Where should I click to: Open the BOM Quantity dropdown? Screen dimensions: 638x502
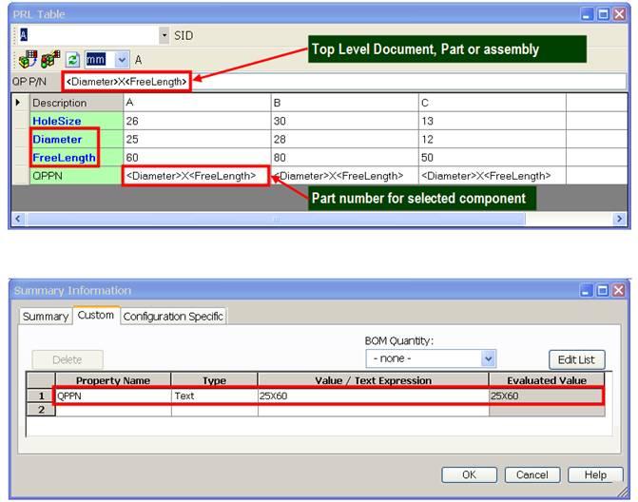488,358
